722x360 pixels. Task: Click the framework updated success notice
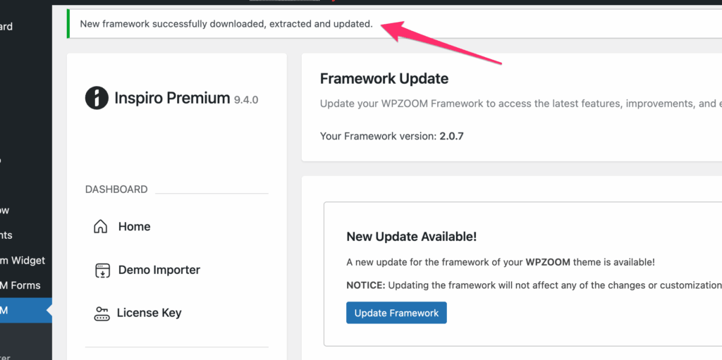[226, 24]
